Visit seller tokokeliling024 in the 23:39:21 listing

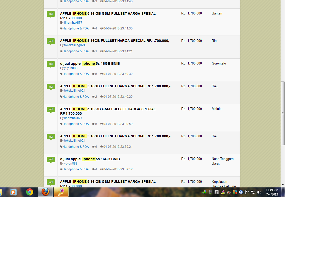click(75, 141)
